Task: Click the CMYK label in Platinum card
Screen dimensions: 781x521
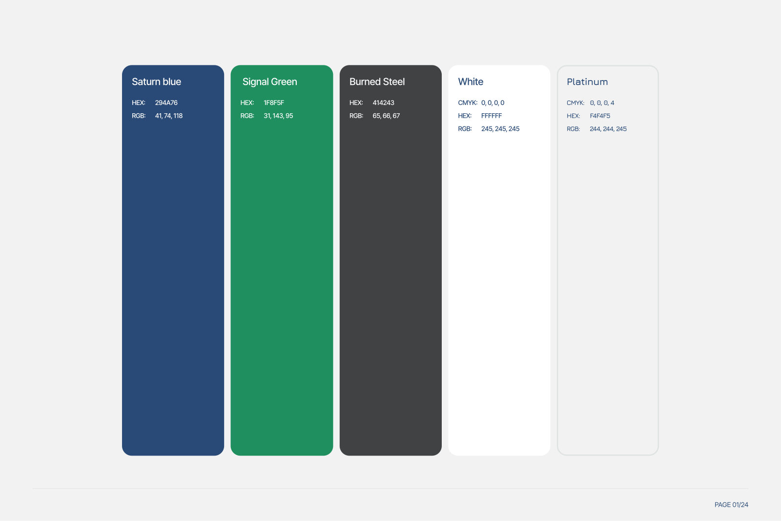Action: pos(575,103)
